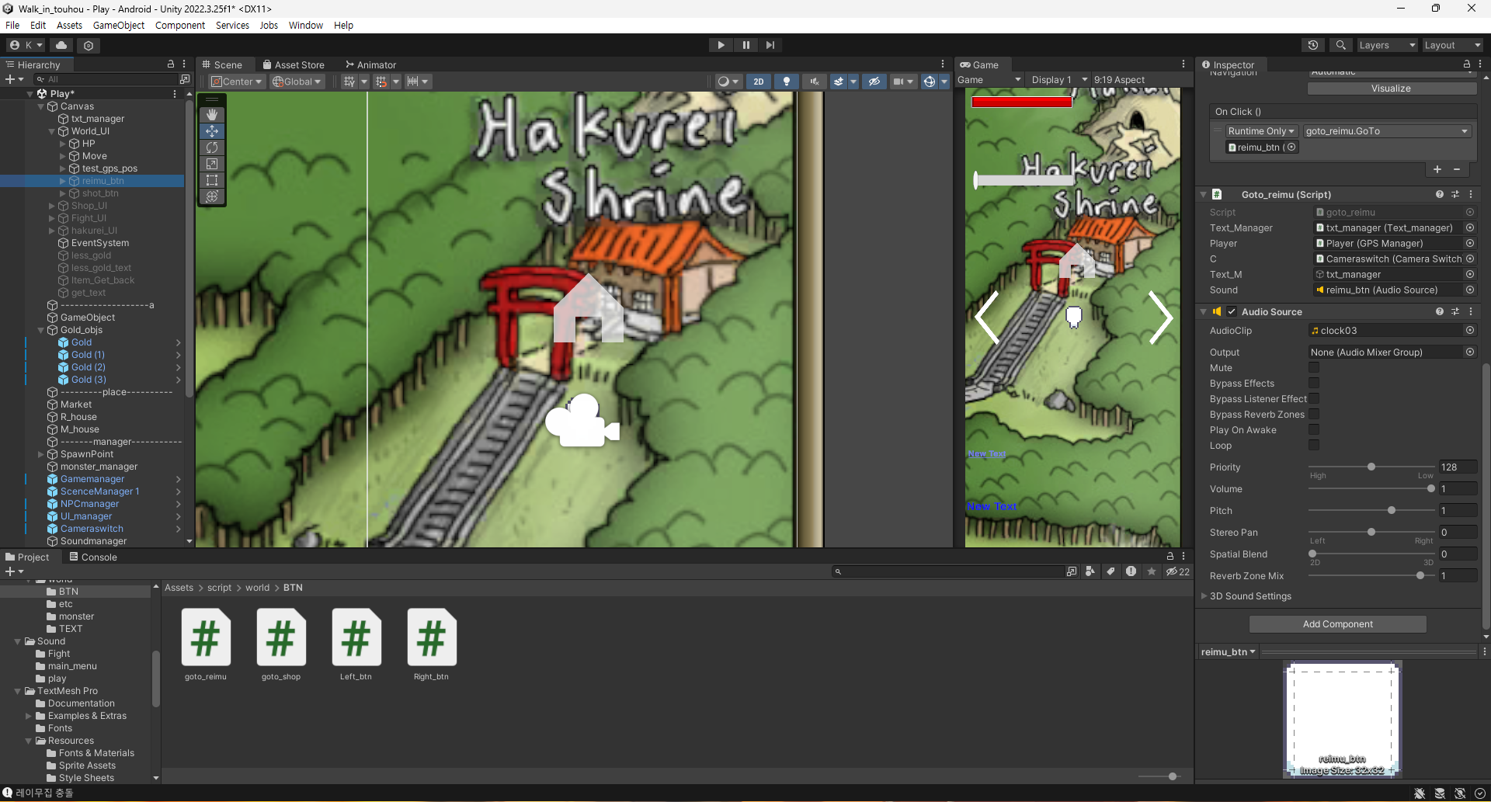Open Unity Cloud icon in toolbar
The width and height of the screenshot is (1491, 802).
[61, 45]
